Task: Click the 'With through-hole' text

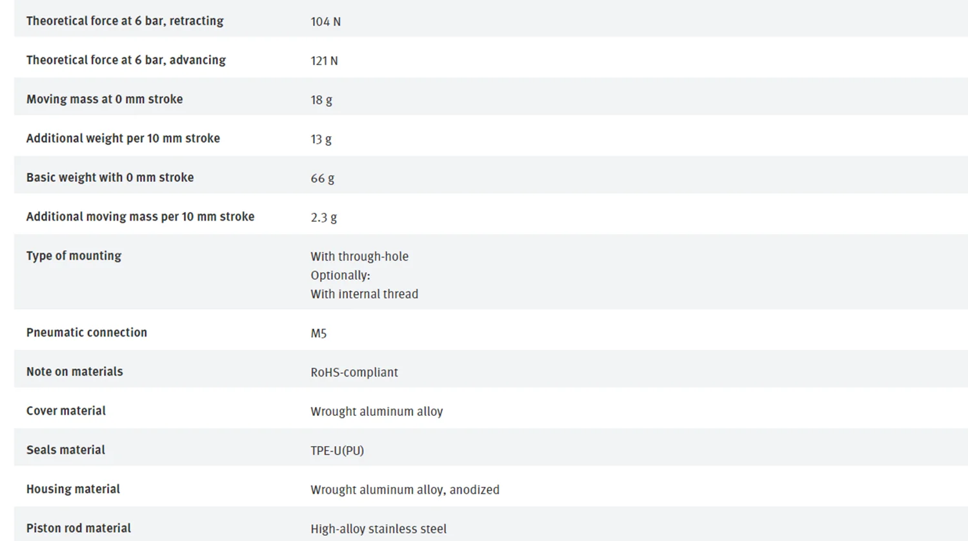Action: coord(359,257)
